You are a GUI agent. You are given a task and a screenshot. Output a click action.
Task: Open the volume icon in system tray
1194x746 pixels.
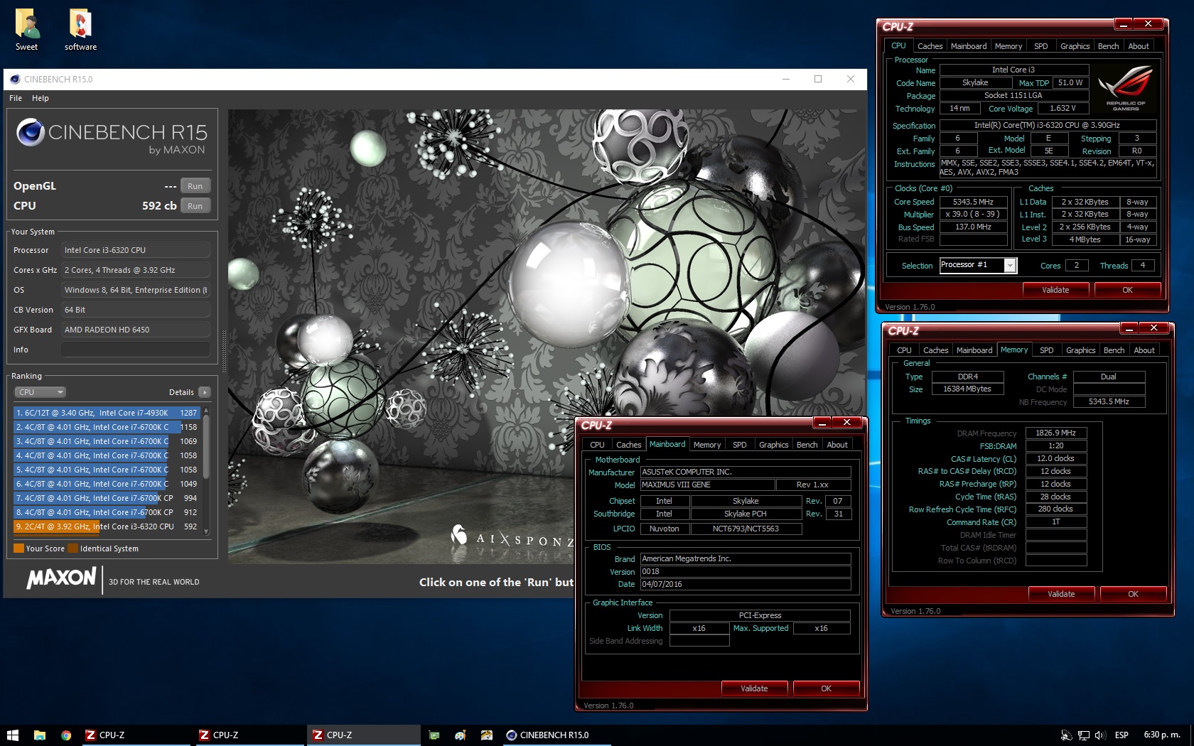pos(1100,735)
